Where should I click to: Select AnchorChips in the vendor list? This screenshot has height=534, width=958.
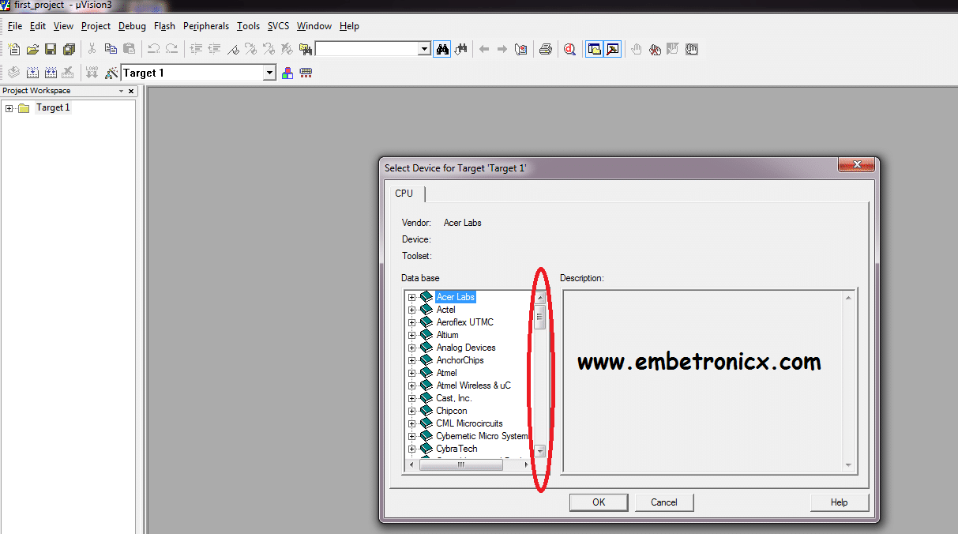[460, 360]
